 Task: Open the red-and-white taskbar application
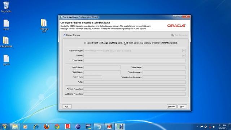coord(67,127)
